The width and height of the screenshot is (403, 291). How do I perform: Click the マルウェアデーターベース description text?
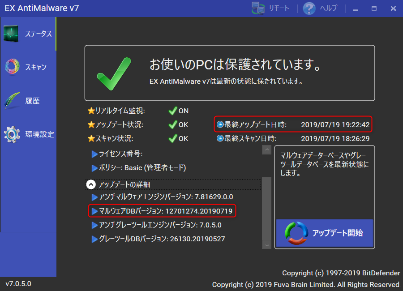coord(324,164)
